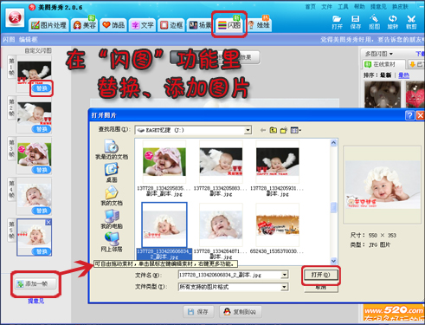This screenshot has height=325, width=425.
Task: Click 替换 button on frame 5
Action: click(x=42, y=251)
